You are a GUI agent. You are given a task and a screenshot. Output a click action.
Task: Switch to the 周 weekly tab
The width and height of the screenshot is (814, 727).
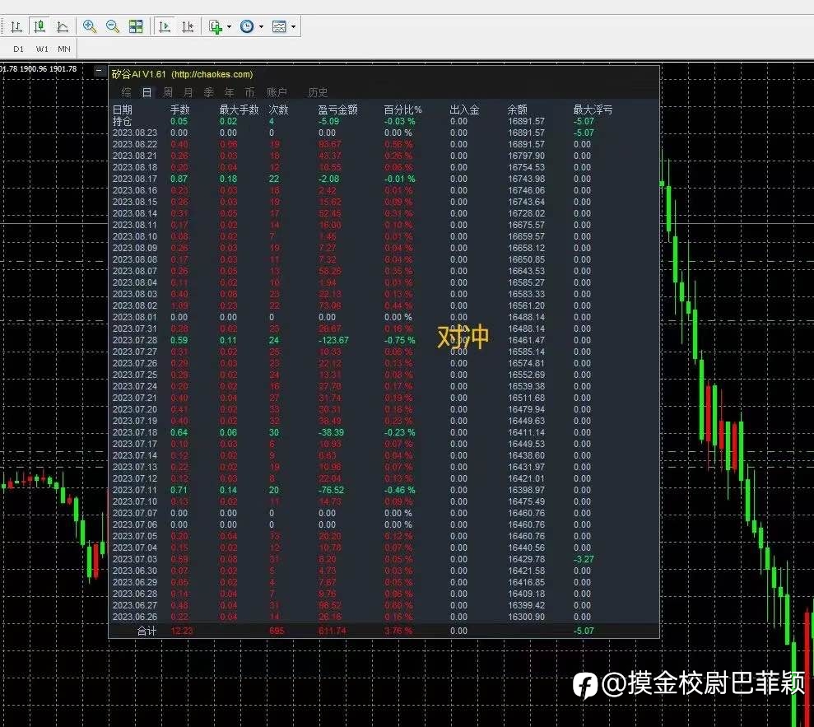168,92
